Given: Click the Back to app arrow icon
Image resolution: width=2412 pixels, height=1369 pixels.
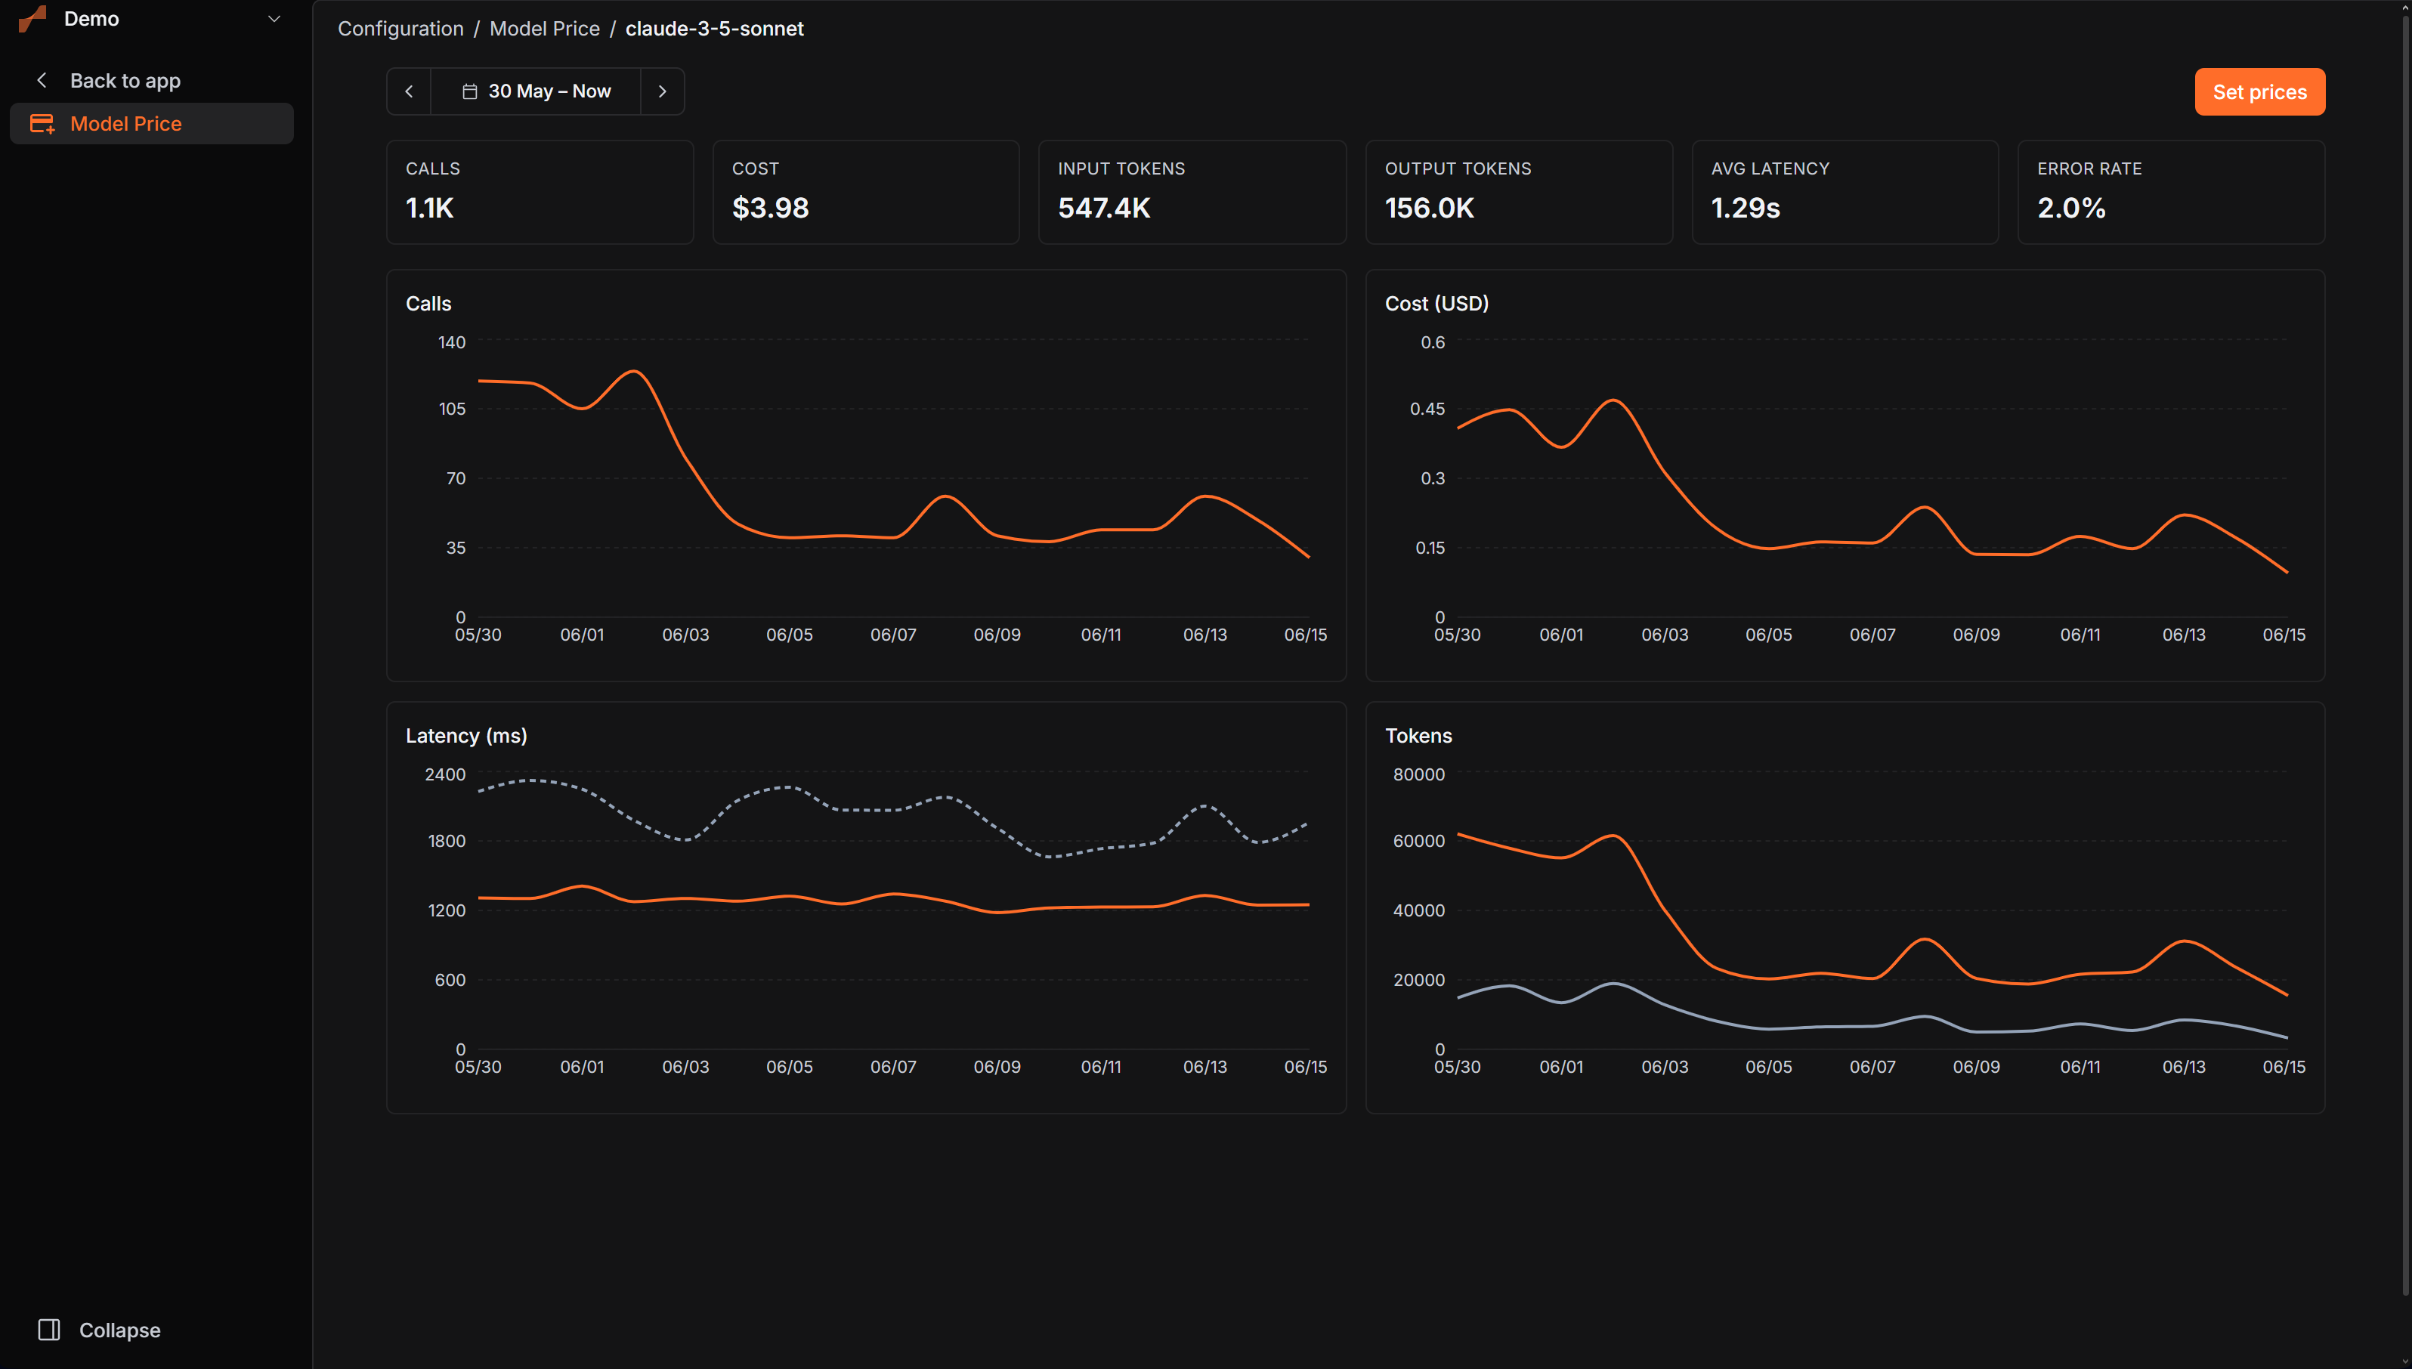Looking at the screenshot, I should point(42,81).
